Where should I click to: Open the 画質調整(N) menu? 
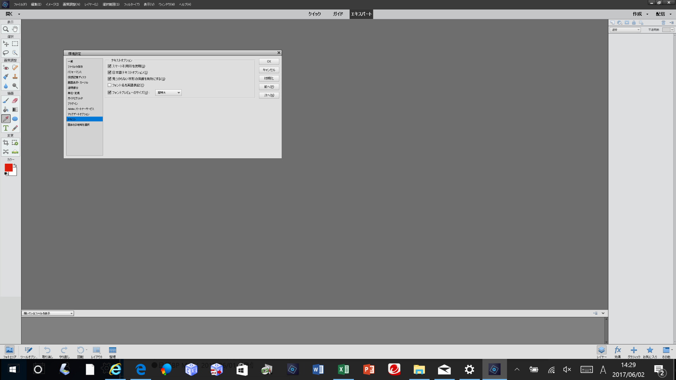71,5
